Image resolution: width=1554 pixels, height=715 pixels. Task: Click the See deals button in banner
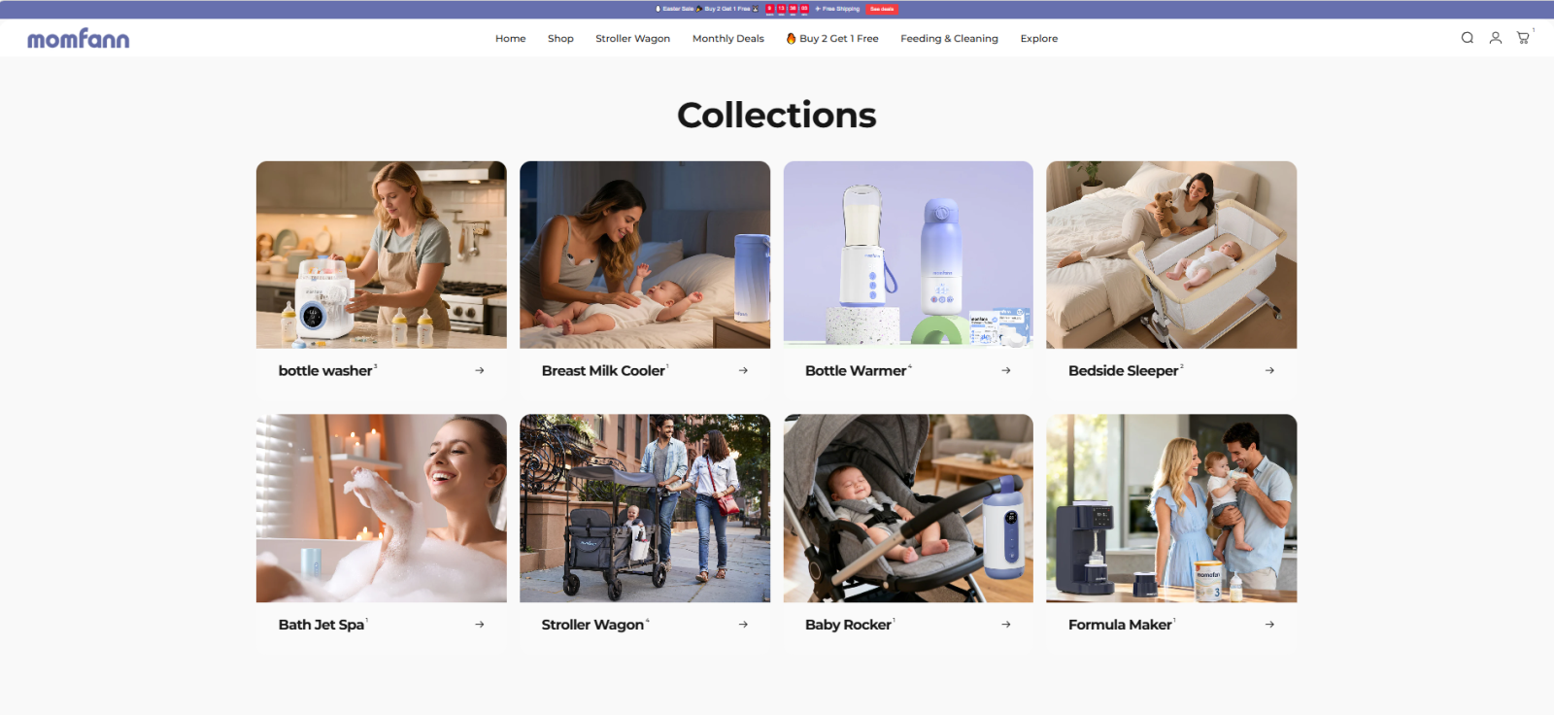882,9
